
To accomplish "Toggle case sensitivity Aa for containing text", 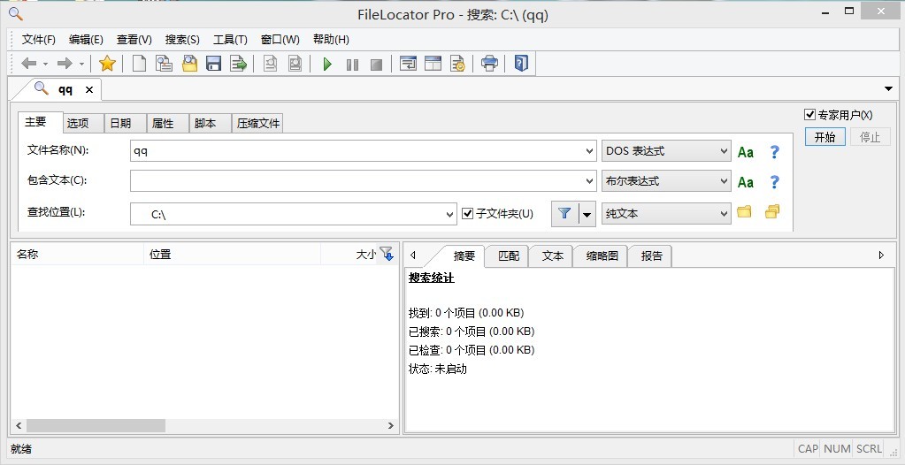I will pos(746,182).
